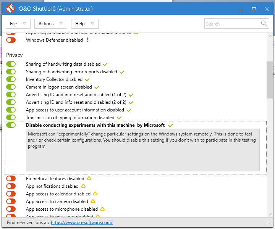Click warning triangle beside App notifications disabled
This screenshot has width=275, height=229.
[x=83, y=186]
